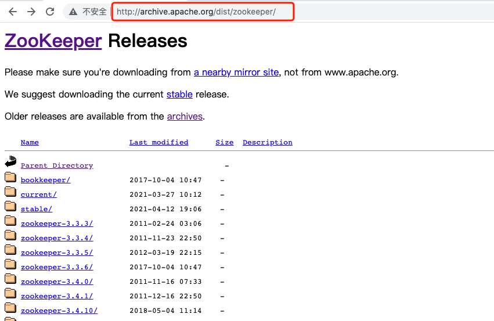Open the Parent Directory link

click(57, 165)
